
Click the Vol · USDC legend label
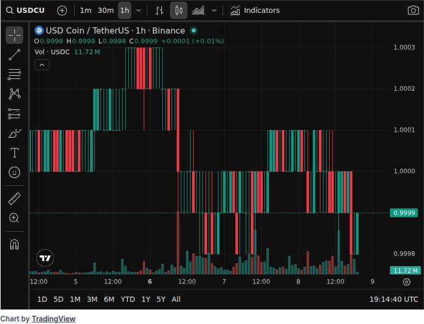(52, 52)
